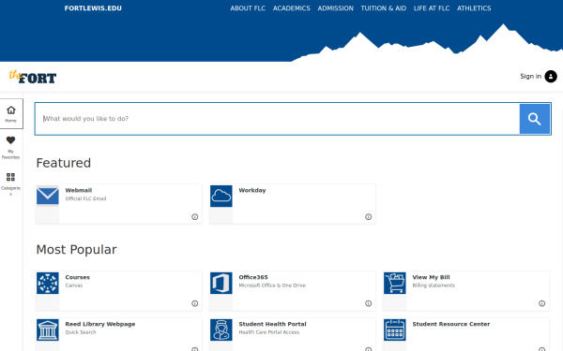The image size is (563, 351).
Task: Click the Student Resource Center calendar icon
Action: point(395,329)
